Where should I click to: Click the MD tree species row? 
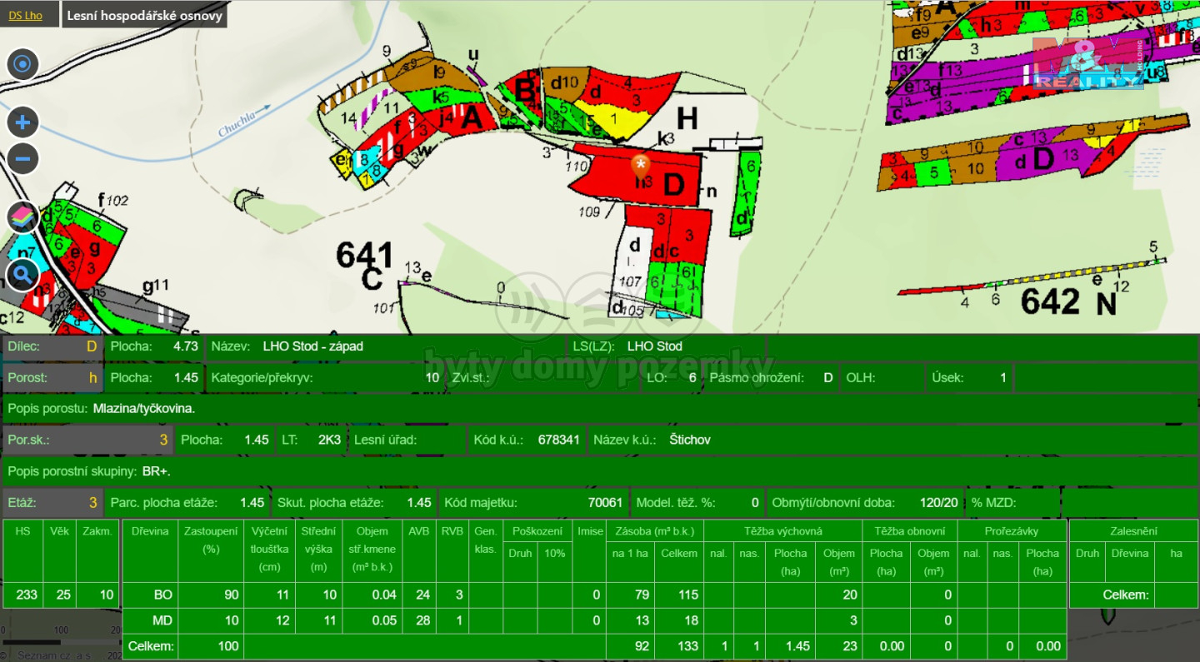point(593,620)
